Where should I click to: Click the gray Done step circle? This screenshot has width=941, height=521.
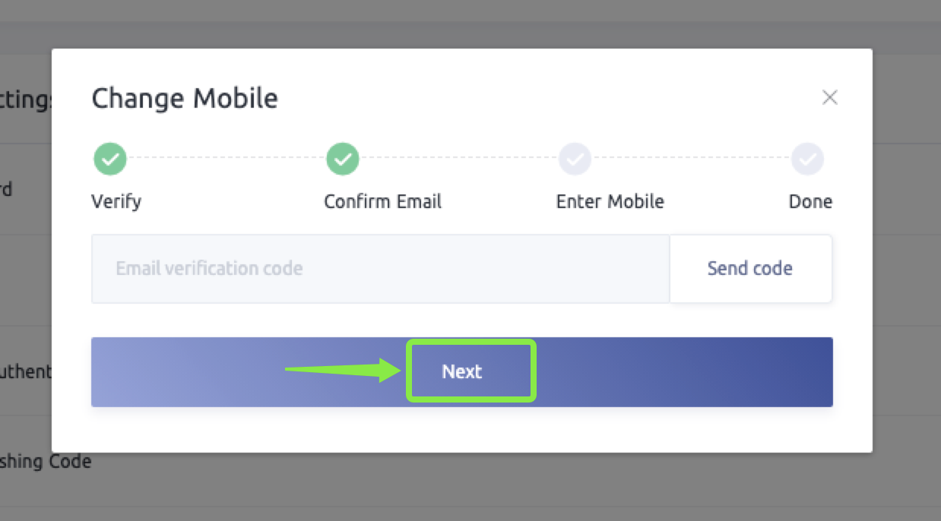807,159
